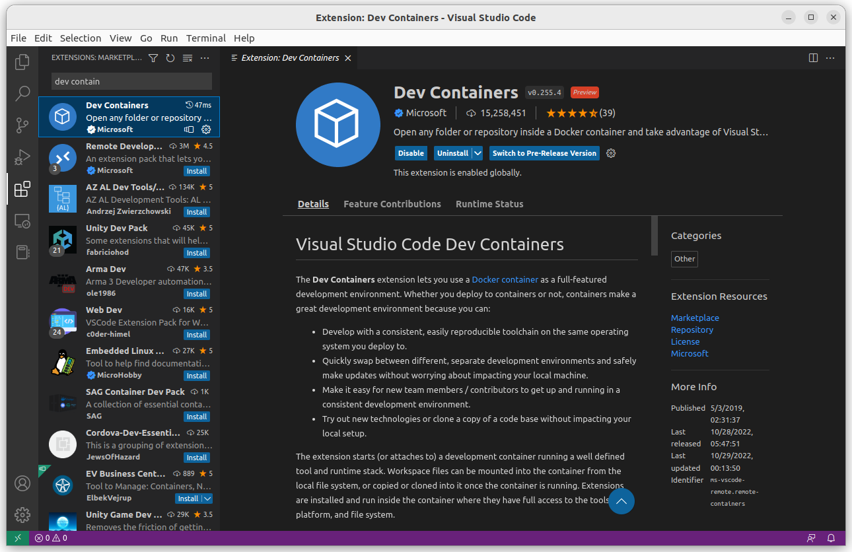Open the Repository resource link
This screenshot has height=552, width=852.
click(x=692, y=330)
